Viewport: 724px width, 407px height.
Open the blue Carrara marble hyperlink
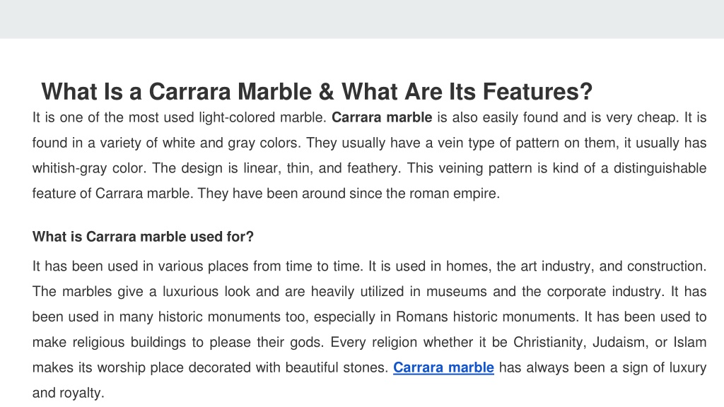tap(443, 367)
